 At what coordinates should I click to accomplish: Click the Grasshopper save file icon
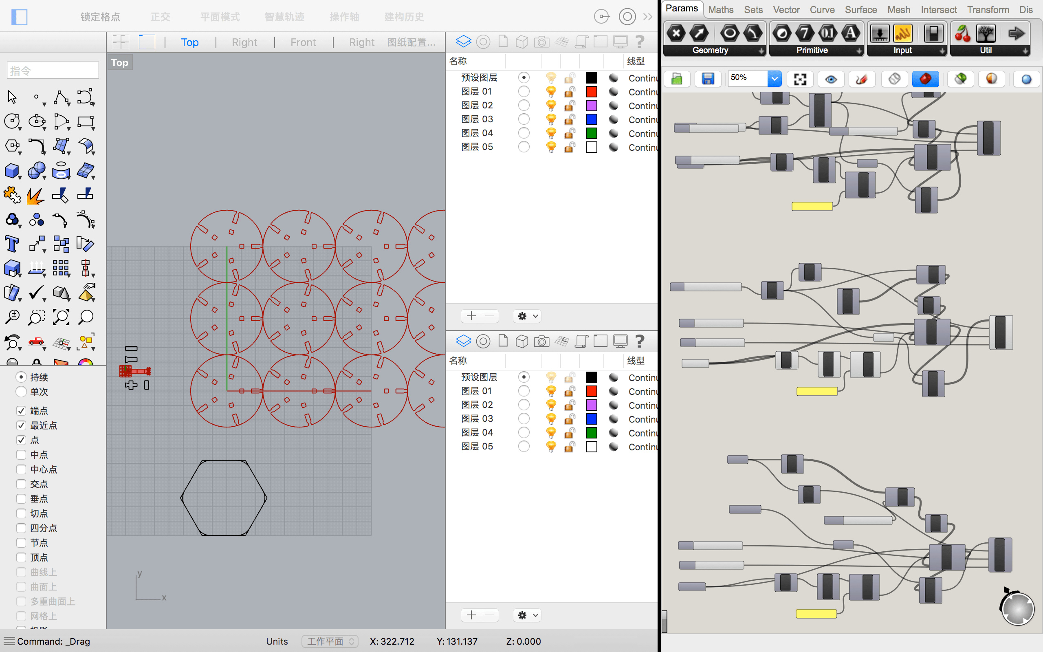708,79
